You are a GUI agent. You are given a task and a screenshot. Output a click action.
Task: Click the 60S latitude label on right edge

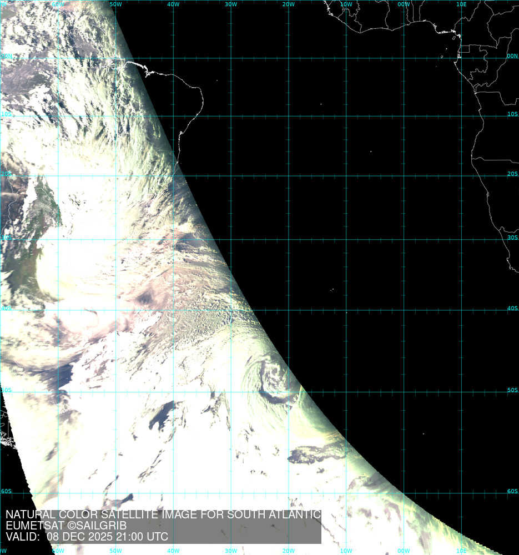tap(512, 491)
